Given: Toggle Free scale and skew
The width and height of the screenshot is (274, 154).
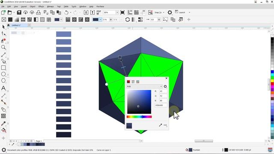Looking at the screenshot, I should point(165,20).
